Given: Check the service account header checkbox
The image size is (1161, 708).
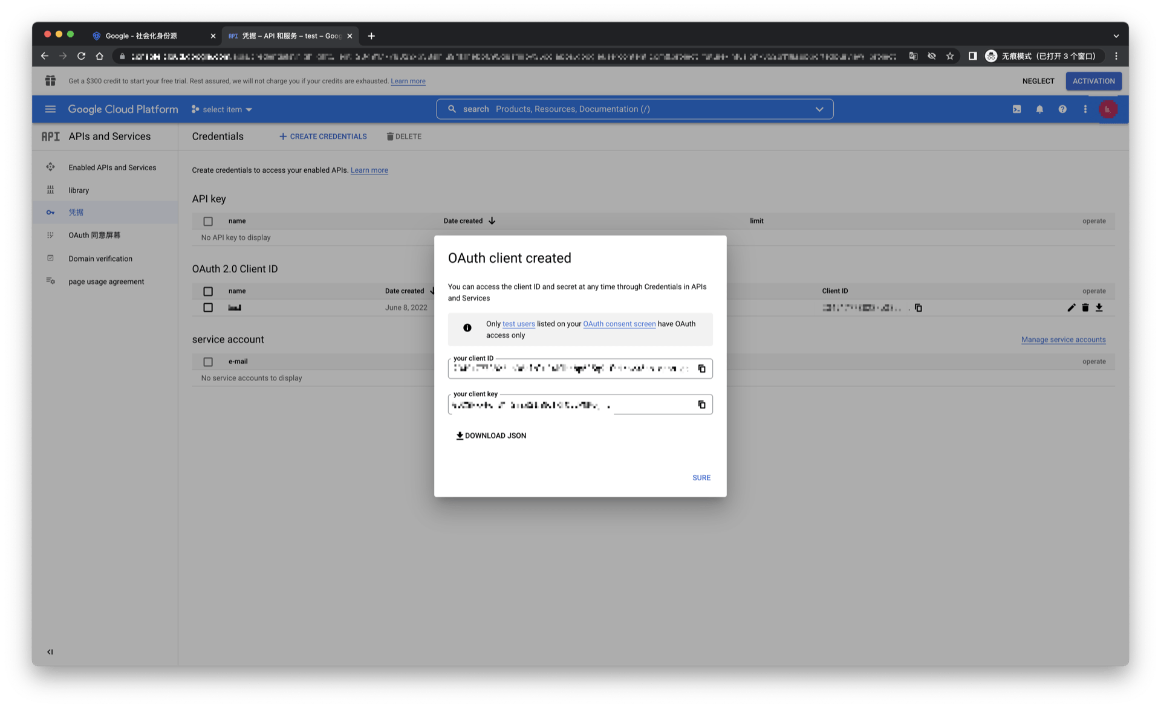Looking at the screenshot, I should click(208, 362).
